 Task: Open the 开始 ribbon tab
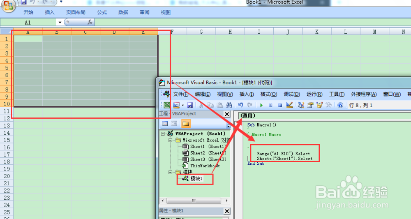[x=28, y=12]
